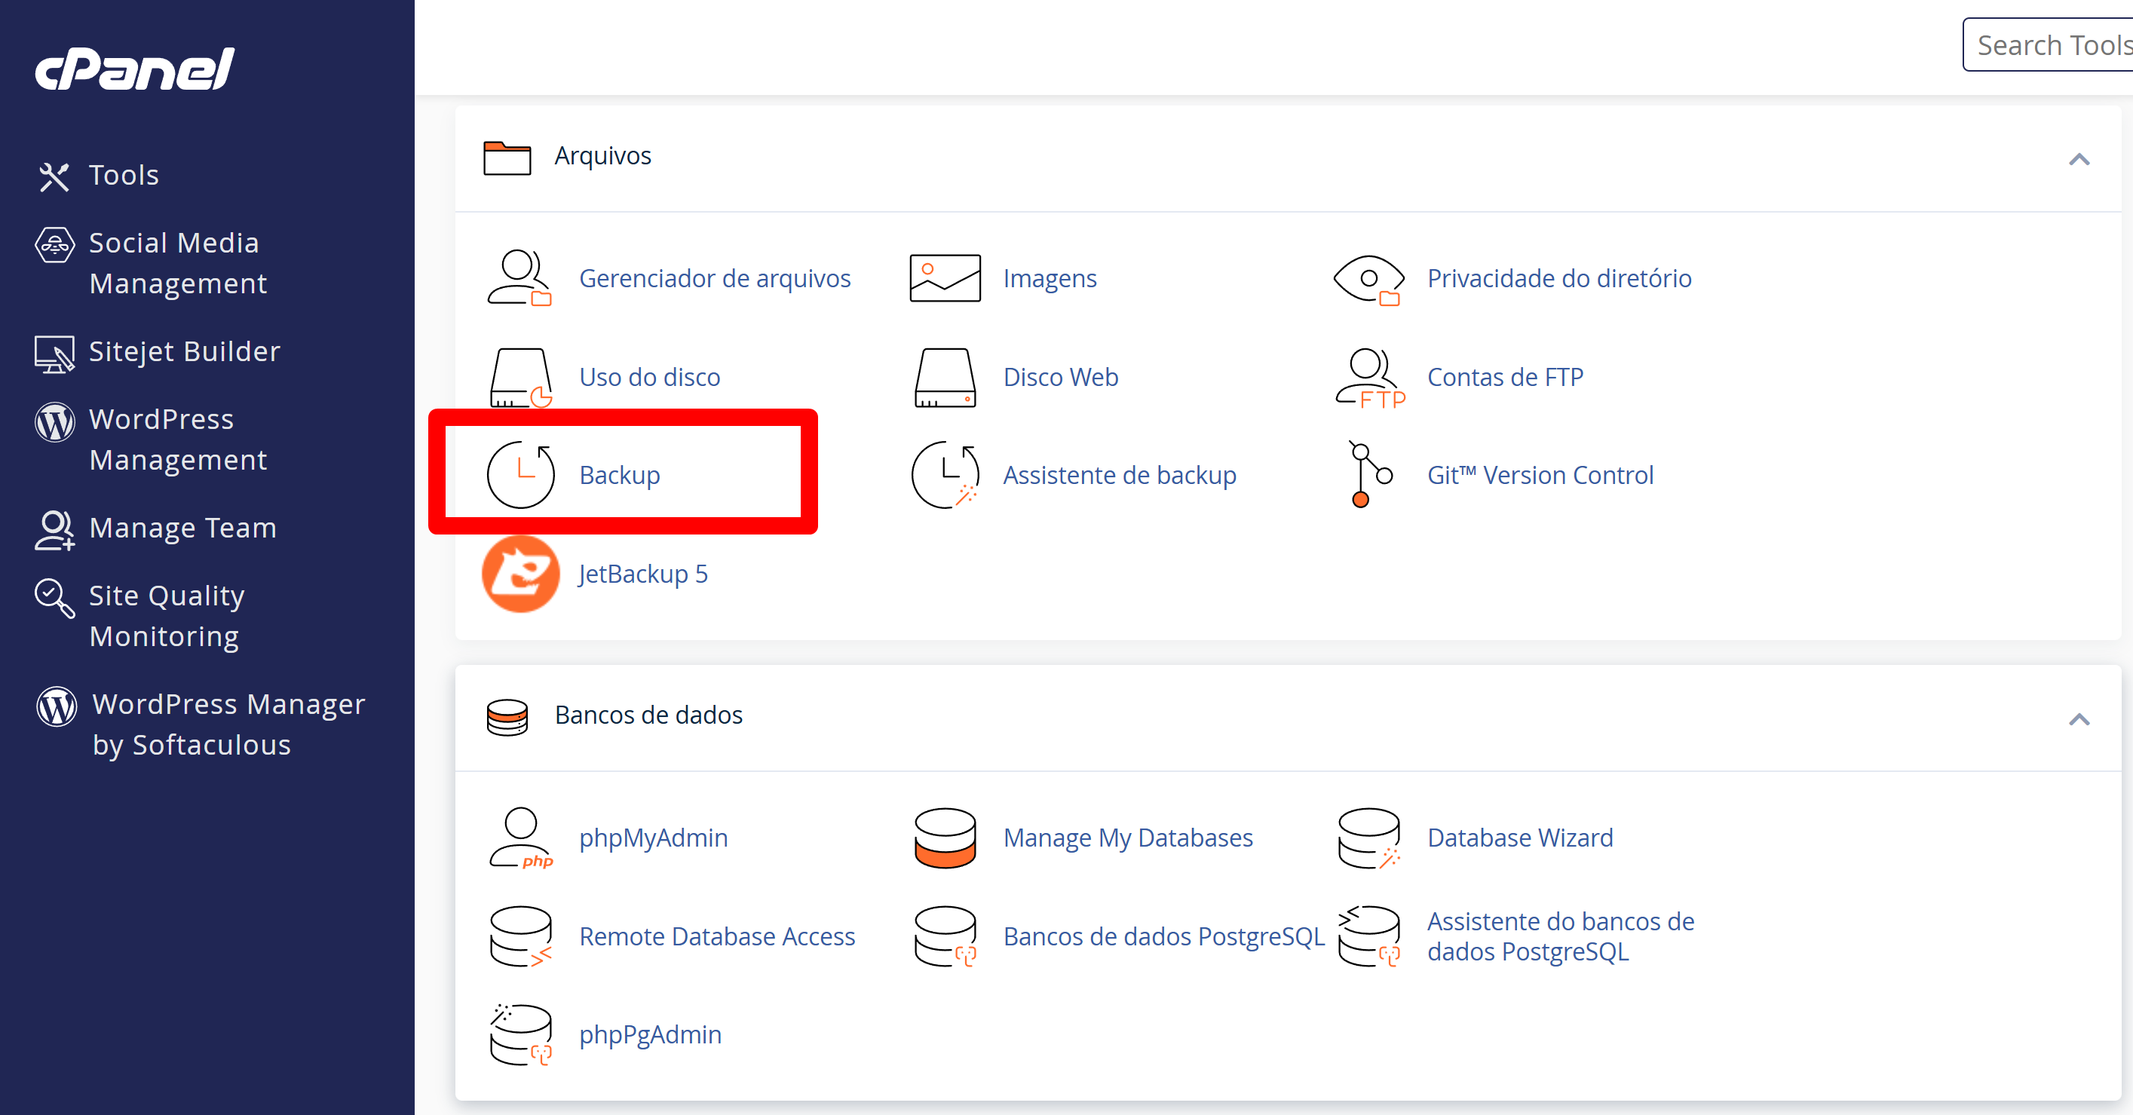Click the JetBackup 5 orange icon
This screenshot has width=2133, height=1115.
click(x=520, y=574)
